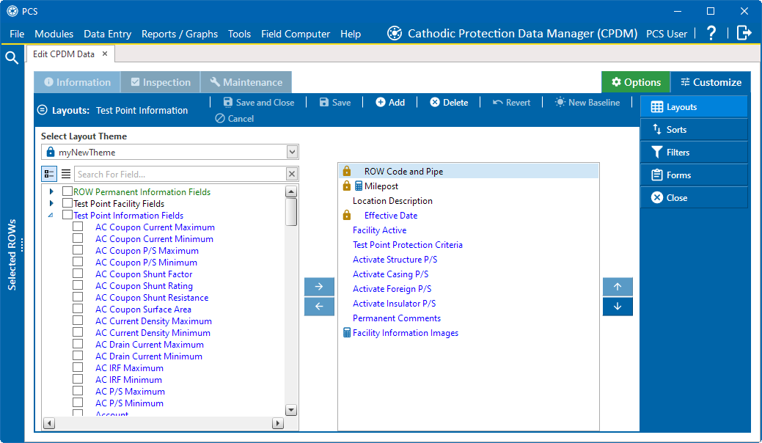Click the search magnifier icon in sidebar

pyautogui.click(x=12, y=58)
